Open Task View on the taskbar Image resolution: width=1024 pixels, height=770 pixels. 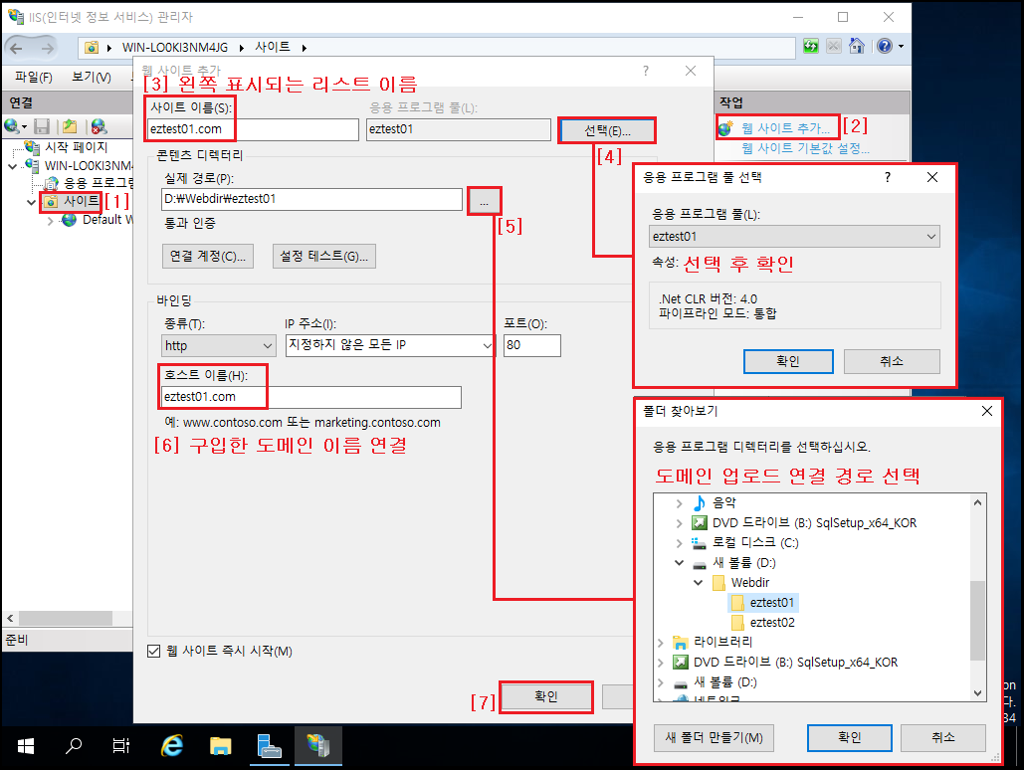pos(121,746)
